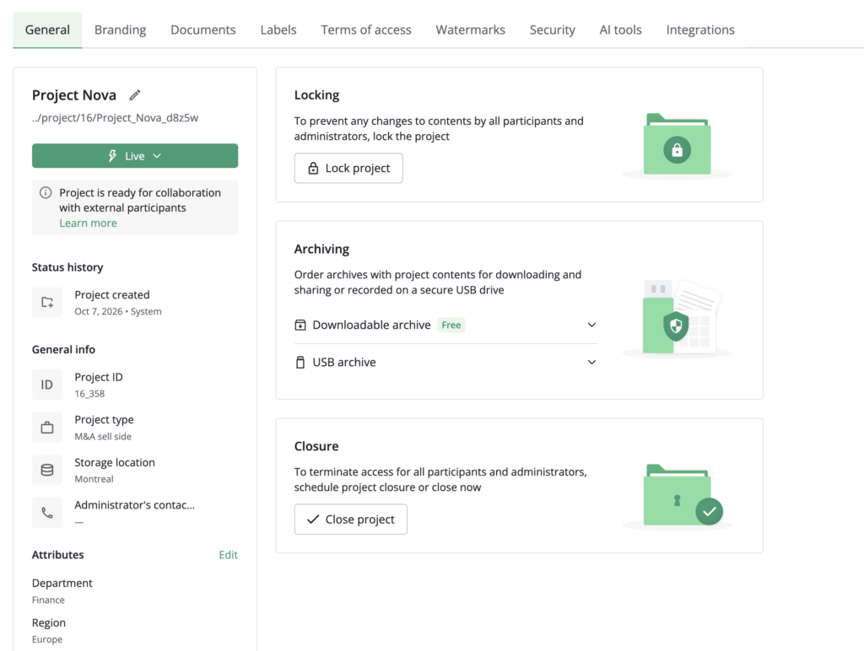Open the Integrations tab
This screenshot has height=651, width=864.
tap(700, 30)
